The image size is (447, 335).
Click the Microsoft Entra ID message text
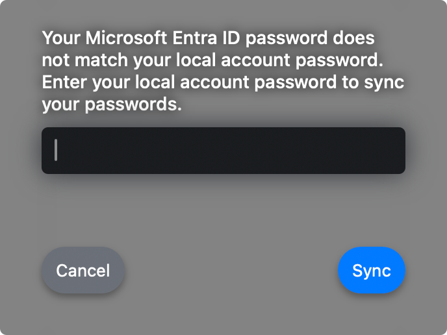click(208, 37)
